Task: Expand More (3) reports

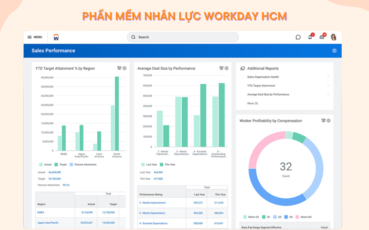Action: tap(252, 103)
